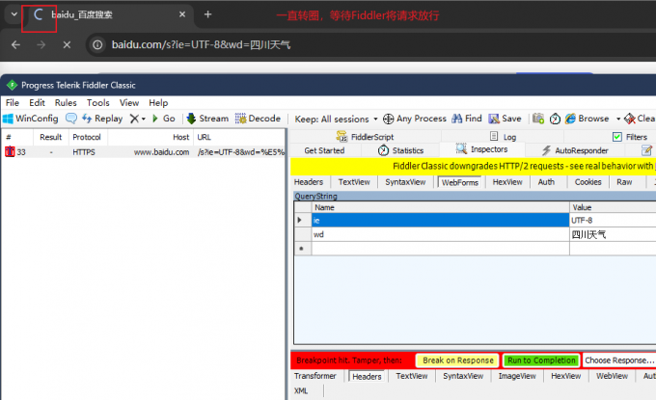Image resolution: width=656 pixels, height=400 pixels.
Task: Select the response ImageView tab
Action: click(x=517, y=376)
